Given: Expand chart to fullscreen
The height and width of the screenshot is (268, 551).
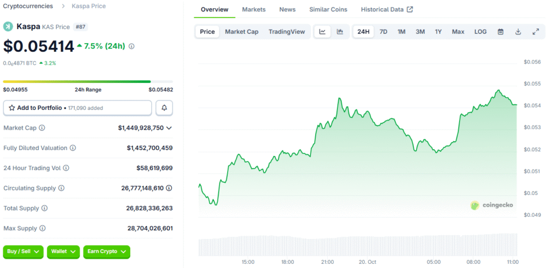Looking at the screenshot, I should (x=535, y=32).
